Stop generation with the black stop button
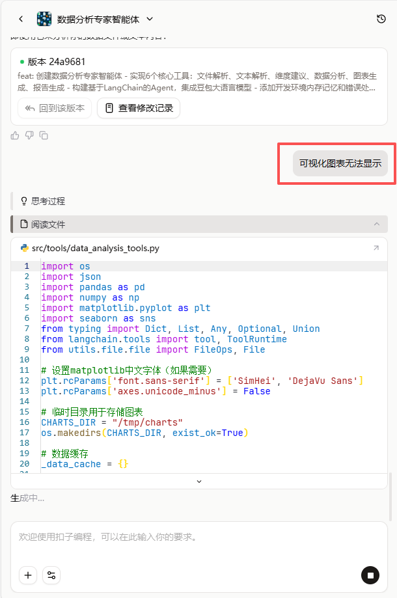The width and height of the screenshot is (397, 598). (x=370, y=575)
